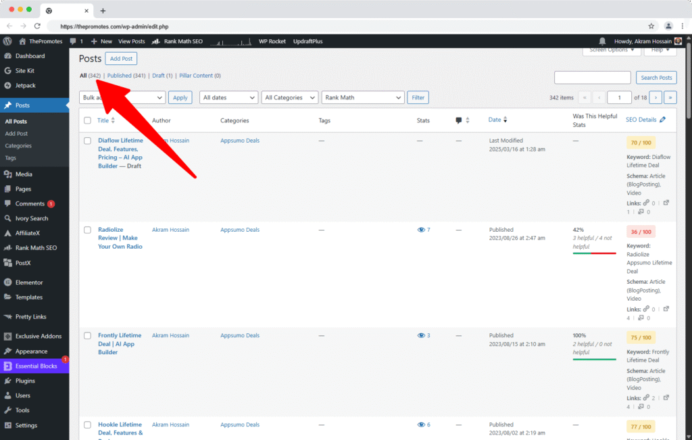Open the All dates dropdown
692x440 pixels.
pyautogui.click(x=228, y=97)
